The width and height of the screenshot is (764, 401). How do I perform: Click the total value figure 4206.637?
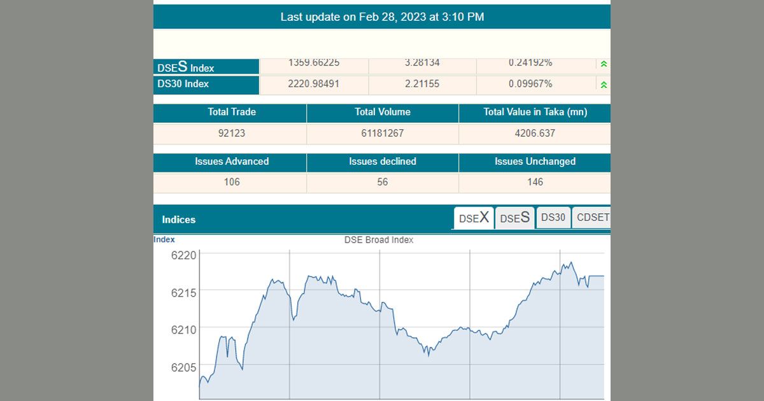535,134
